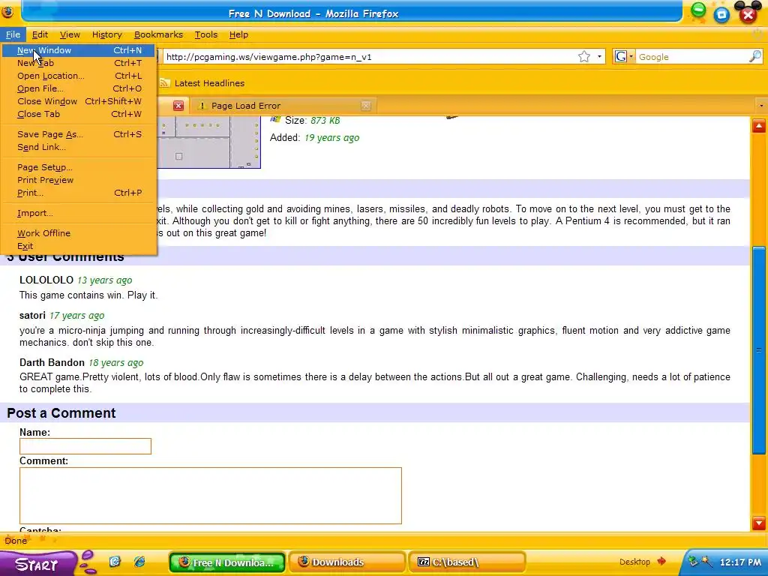The height and width of the screenshot is (576, 768).
Task: Launch Internet Explorer from quick launch
Action: click(x=139, y=561)
